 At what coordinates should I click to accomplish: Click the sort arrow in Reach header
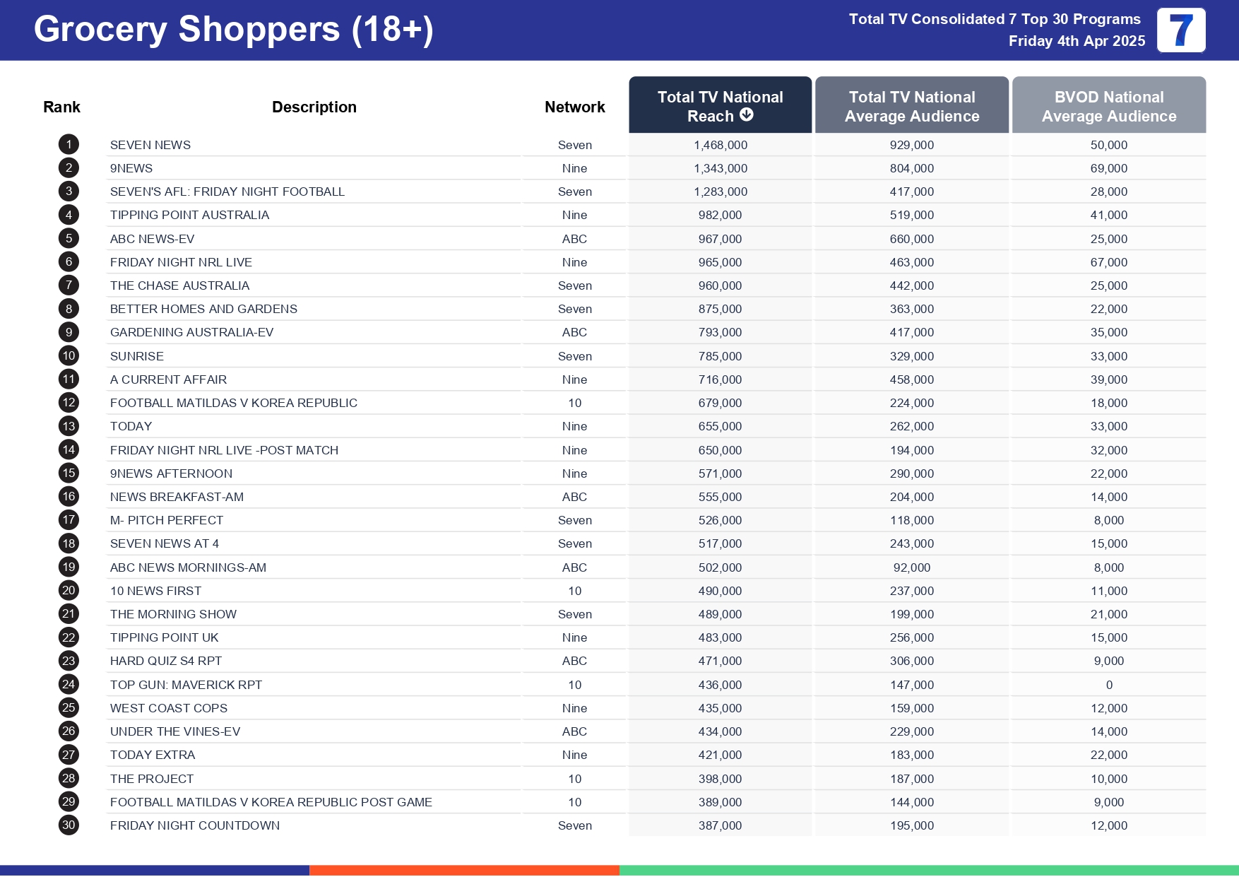[746, 115]
